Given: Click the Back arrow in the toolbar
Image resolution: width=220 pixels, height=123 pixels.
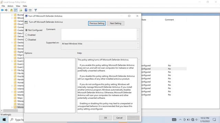Looking at the screenshot, I should 2,10.
